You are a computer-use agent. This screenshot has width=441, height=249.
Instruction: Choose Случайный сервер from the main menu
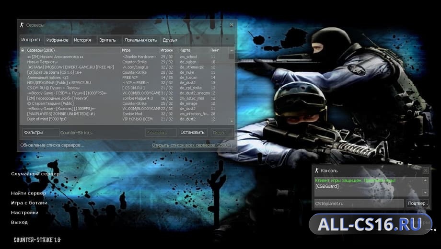pos(35,174)
